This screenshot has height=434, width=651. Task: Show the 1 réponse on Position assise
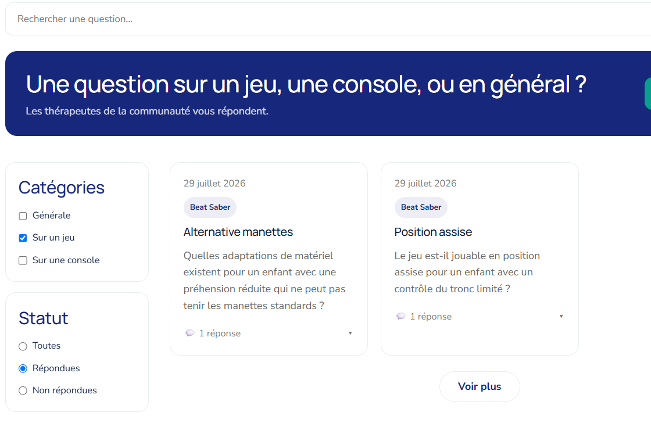[431, 316]
